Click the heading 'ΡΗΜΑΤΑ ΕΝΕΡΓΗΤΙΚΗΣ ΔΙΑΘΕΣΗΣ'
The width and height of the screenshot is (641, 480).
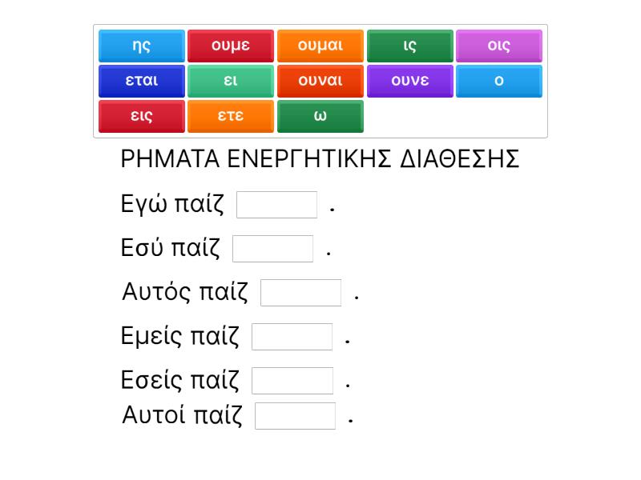(320, 159)
